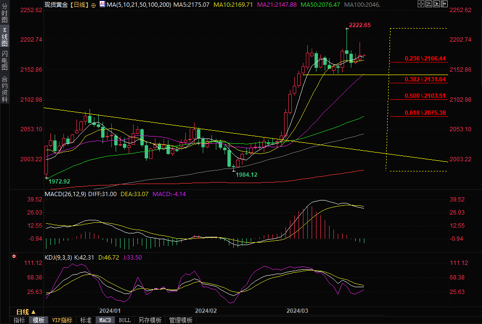
Task: Click the 2024/01 date axis label
Action: pos(110,311)
